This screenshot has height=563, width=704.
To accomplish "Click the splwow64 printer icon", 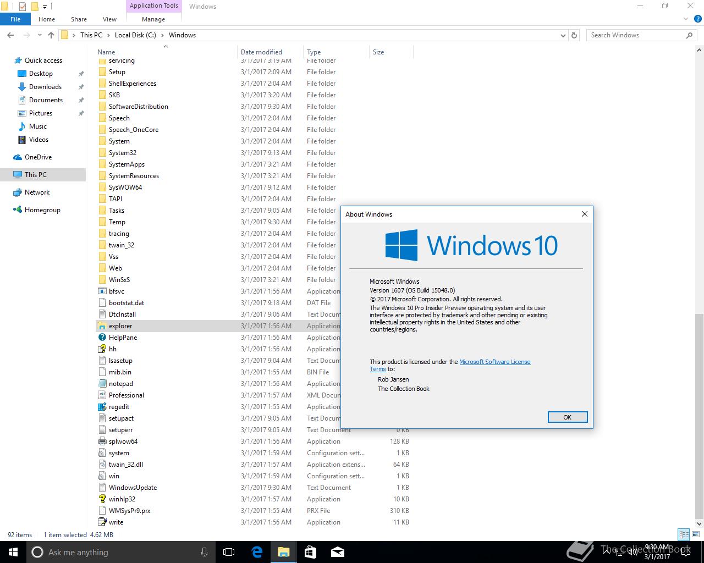I will click(102, 441).
